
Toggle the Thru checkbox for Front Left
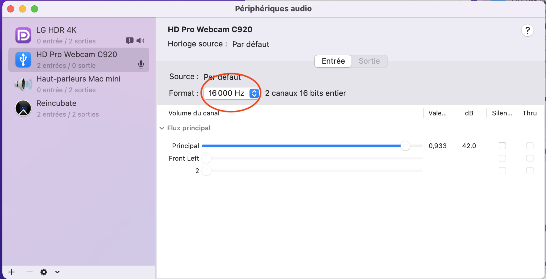530,158
